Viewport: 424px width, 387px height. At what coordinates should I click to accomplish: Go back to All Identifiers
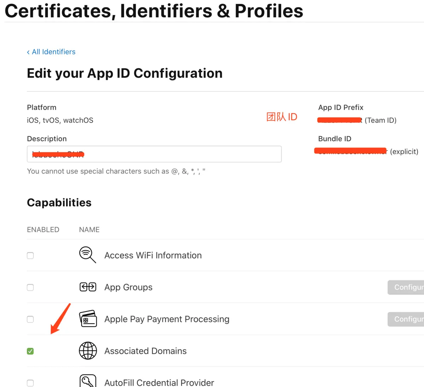(51, 52)
